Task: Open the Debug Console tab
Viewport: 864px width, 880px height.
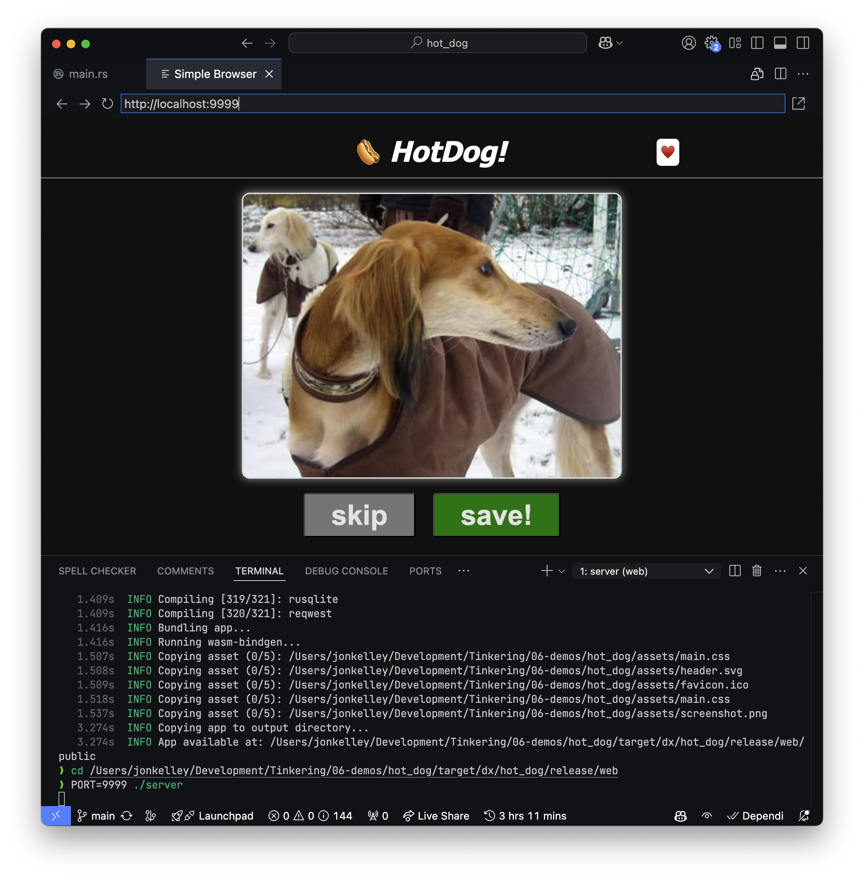Action: click(x=346, y=571)
